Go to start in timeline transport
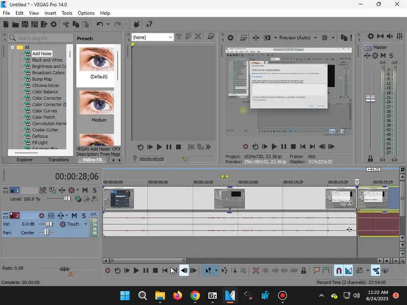The height and width of the screenshot is (305, 407). tap(165, 271)
